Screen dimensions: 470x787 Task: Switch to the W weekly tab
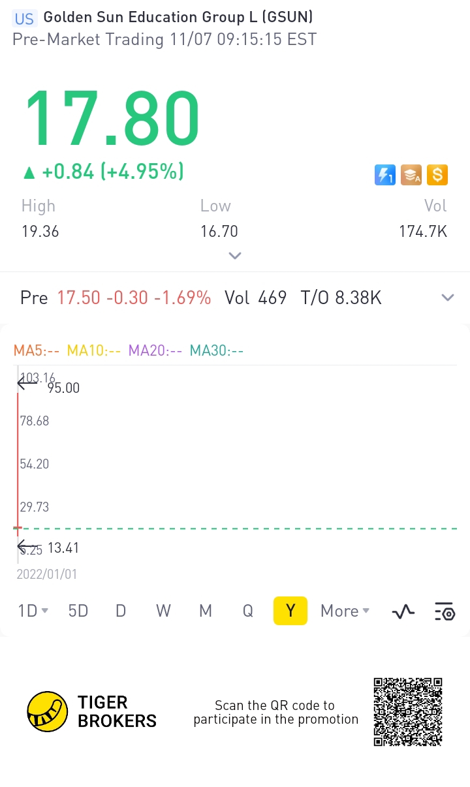tap(163, 611)
